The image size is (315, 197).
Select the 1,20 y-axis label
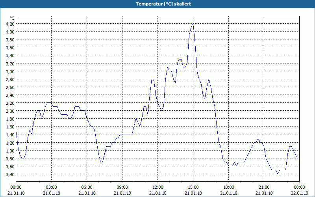pyautogui.click(x=10, y=143)
